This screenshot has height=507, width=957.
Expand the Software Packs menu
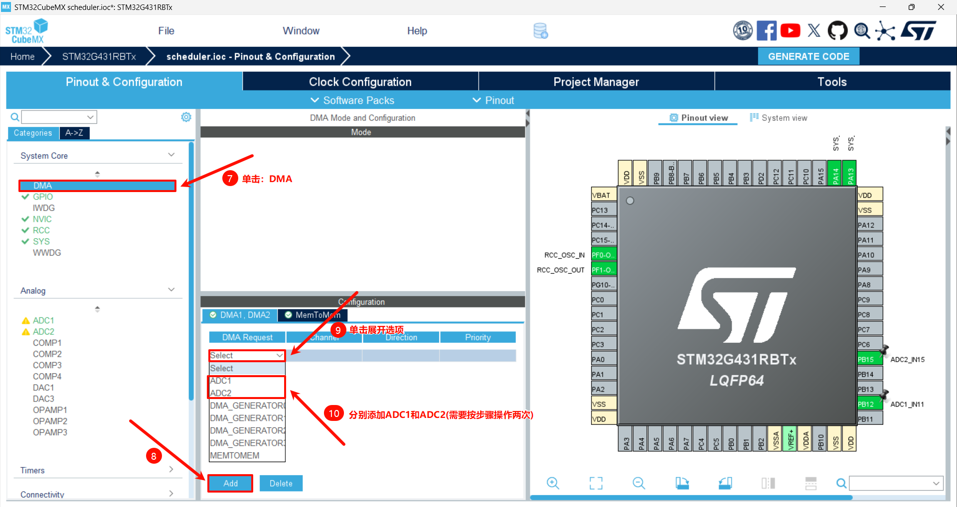[352, 101]
